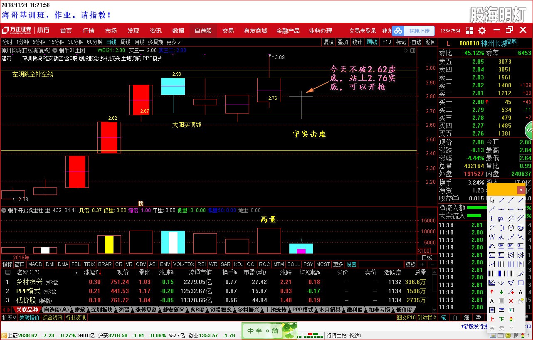533x340 pixels.
Task: Select the W-shaped wave line tool
Action: click(x=492, y=237)
